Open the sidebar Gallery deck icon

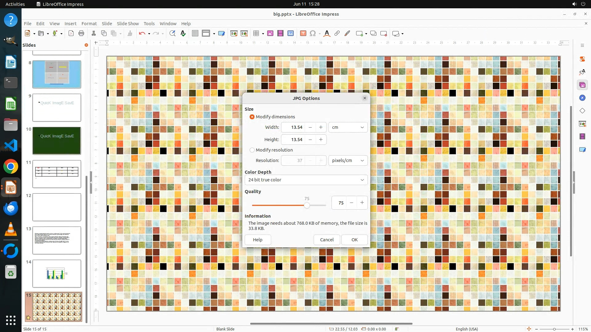[x=582, y=85]
